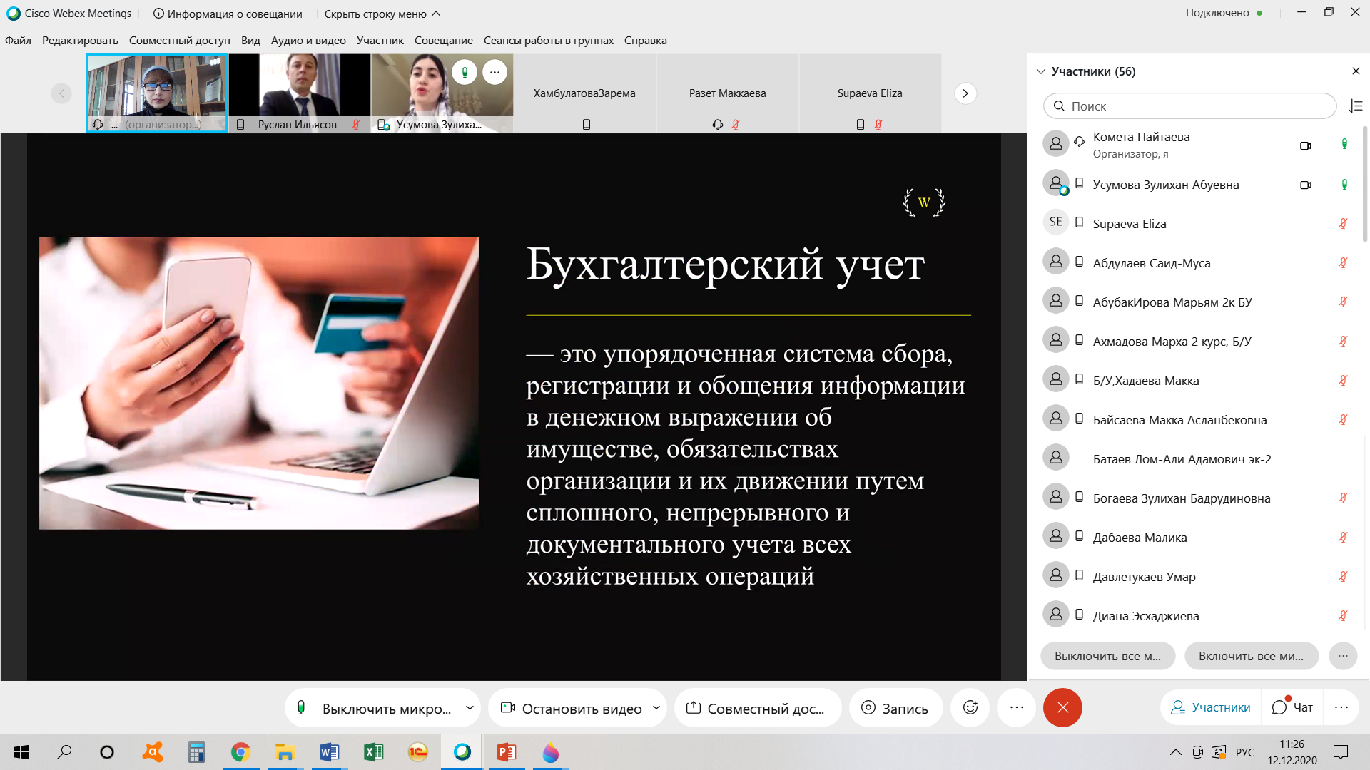Toggle Комета Пайтаева microphone in list
The width and height of the screenshot is (1370, 770).
1344,145
